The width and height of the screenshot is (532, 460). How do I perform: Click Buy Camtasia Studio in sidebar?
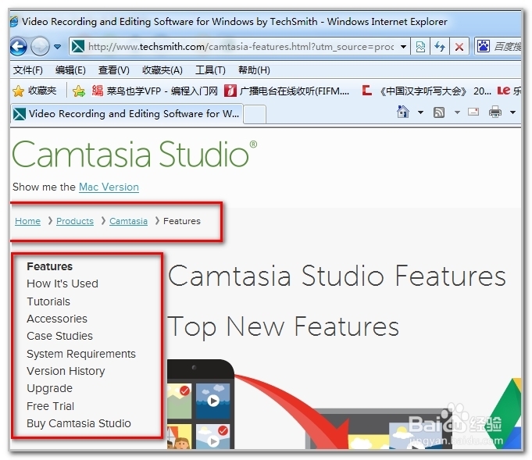(79, 423)
